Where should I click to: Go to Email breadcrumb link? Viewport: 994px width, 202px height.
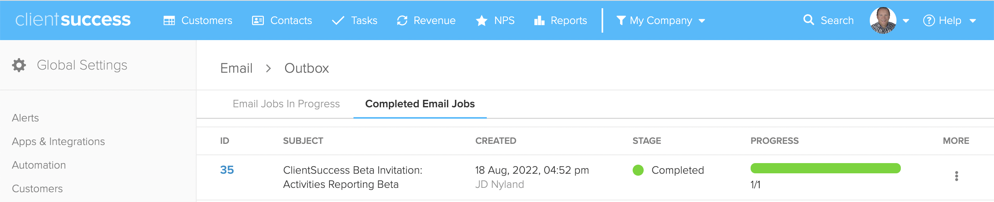236,68
